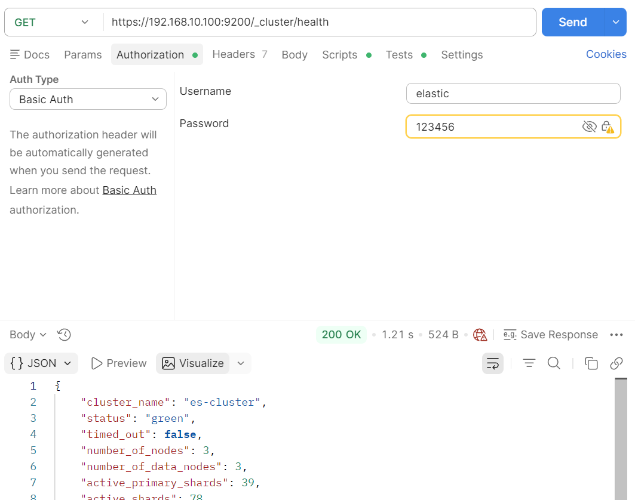Screen dimensions: 635x500
Task: Copy the response body to clipboard
Action: click(x=591, y=363)
